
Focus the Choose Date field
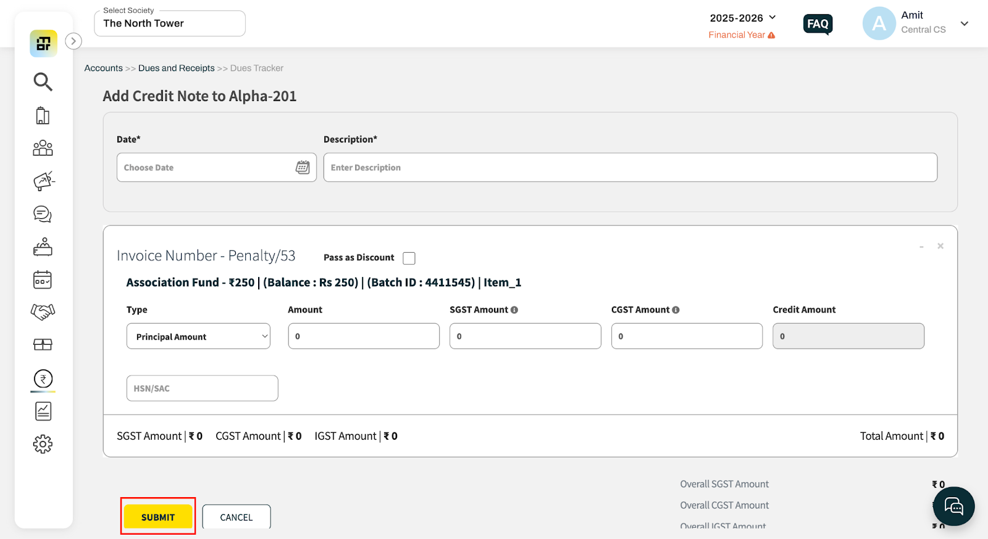coord(217,167)
